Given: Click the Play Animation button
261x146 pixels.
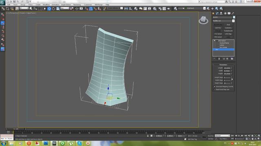Looking at the screenshot, I should (239, 136).
